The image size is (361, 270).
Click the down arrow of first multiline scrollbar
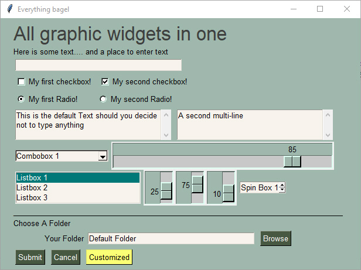(166, 135)
